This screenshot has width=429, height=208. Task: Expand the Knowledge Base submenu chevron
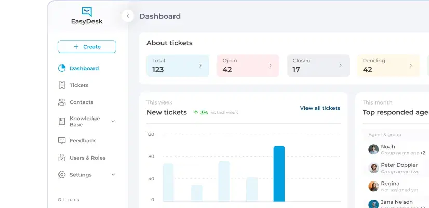(x=113, y=121)
